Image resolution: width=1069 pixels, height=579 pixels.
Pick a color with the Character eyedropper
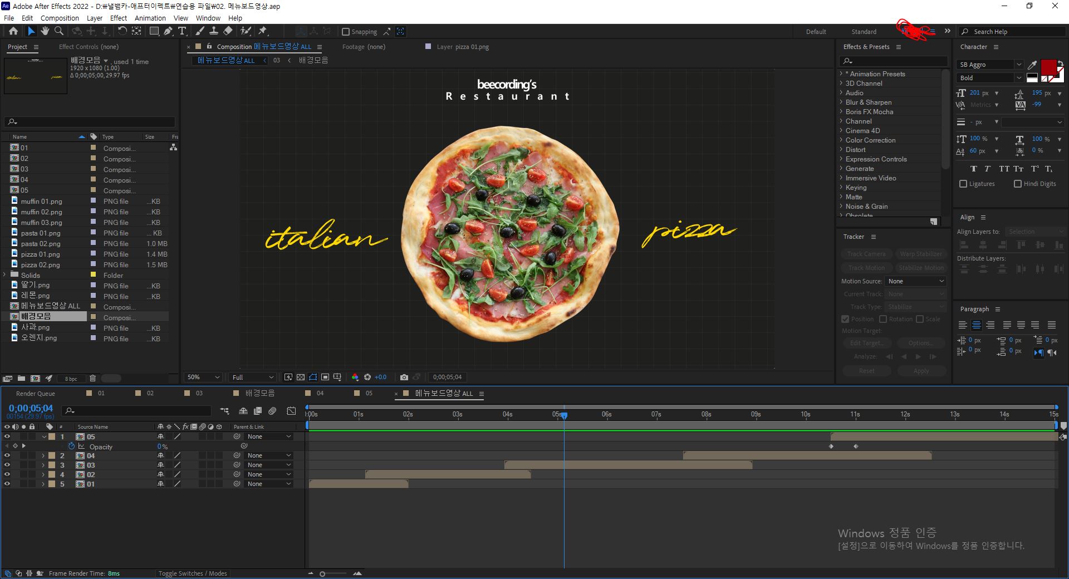(1032, 65)
